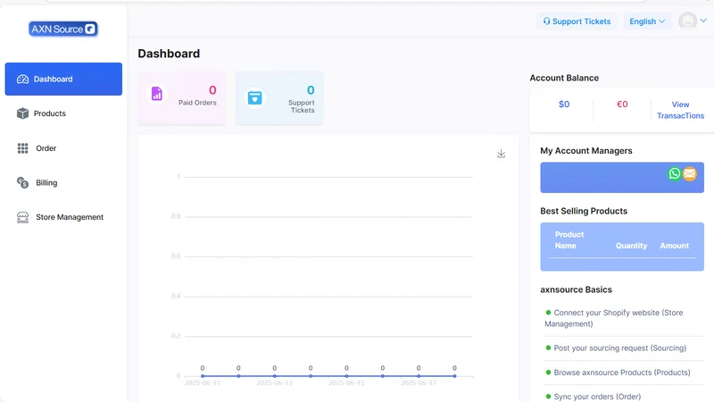This screenshot has height=402, width=714.
Task: Click the Dashboard gauge icon
Action: click(23, 80)
